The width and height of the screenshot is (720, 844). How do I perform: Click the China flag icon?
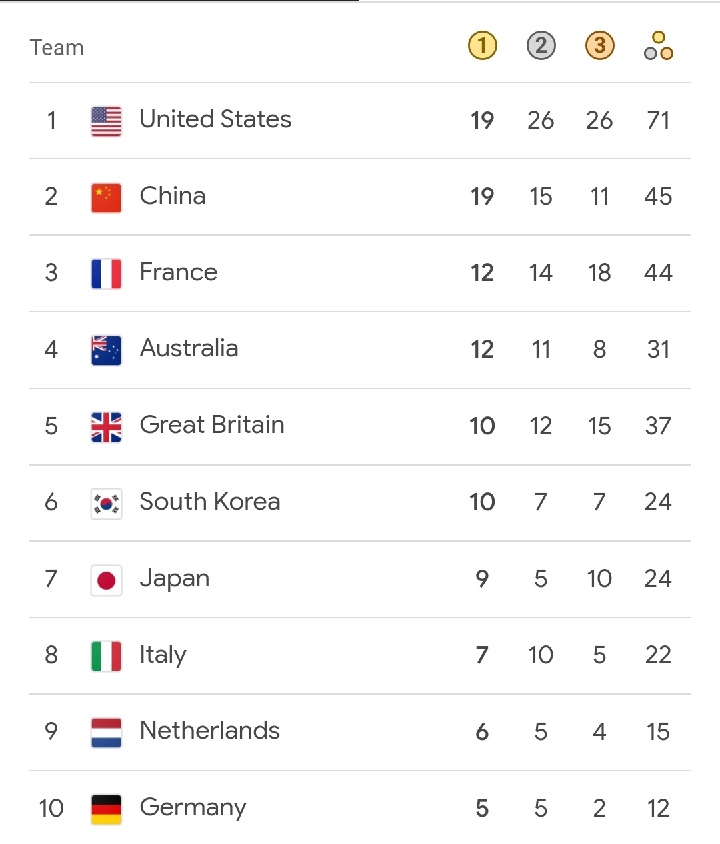(106, 198)
